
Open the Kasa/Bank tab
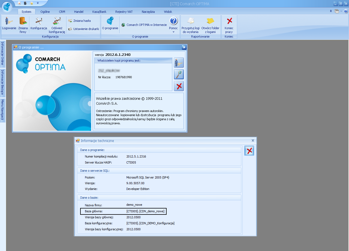pyautogui.click(x=99, y=12)
